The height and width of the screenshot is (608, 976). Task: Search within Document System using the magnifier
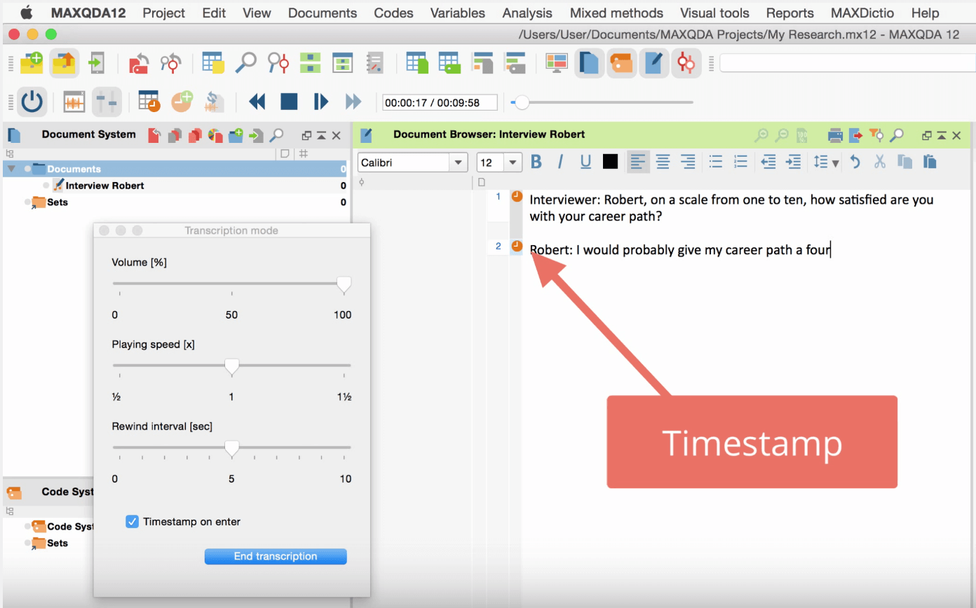pos(277,135)
